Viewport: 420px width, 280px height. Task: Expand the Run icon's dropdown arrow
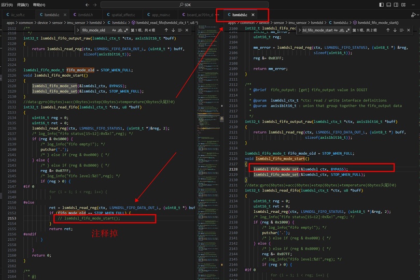click(418, 15)
